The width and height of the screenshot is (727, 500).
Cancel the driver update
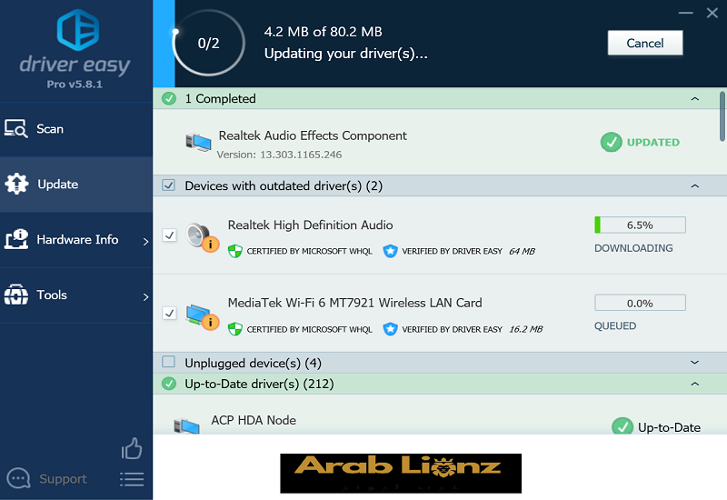pyautogui.click(x=645, y=43)
